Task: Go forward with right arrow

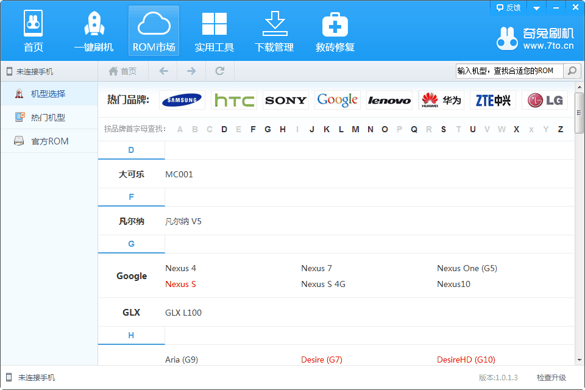Action: point(191,71)
